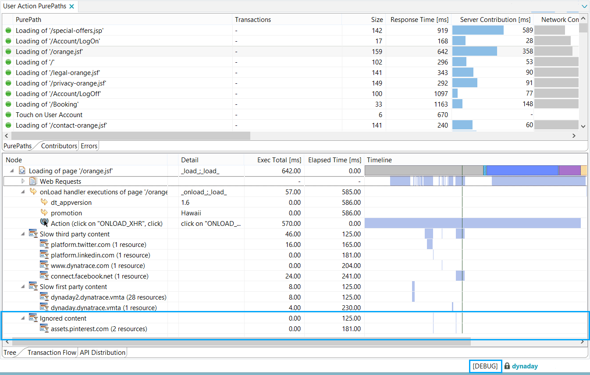Select Loading of '/Booking' PurePath
The image size is (590, 375).
coord(47,104)
